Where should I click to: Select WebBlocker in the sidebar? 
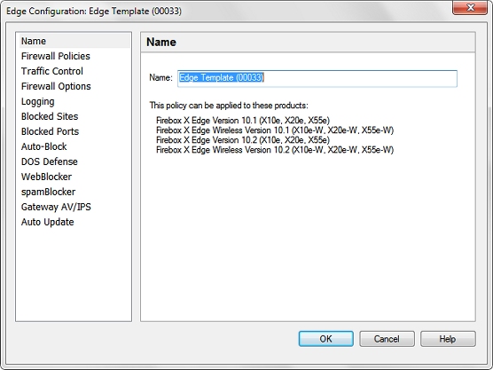click(46, 177)
